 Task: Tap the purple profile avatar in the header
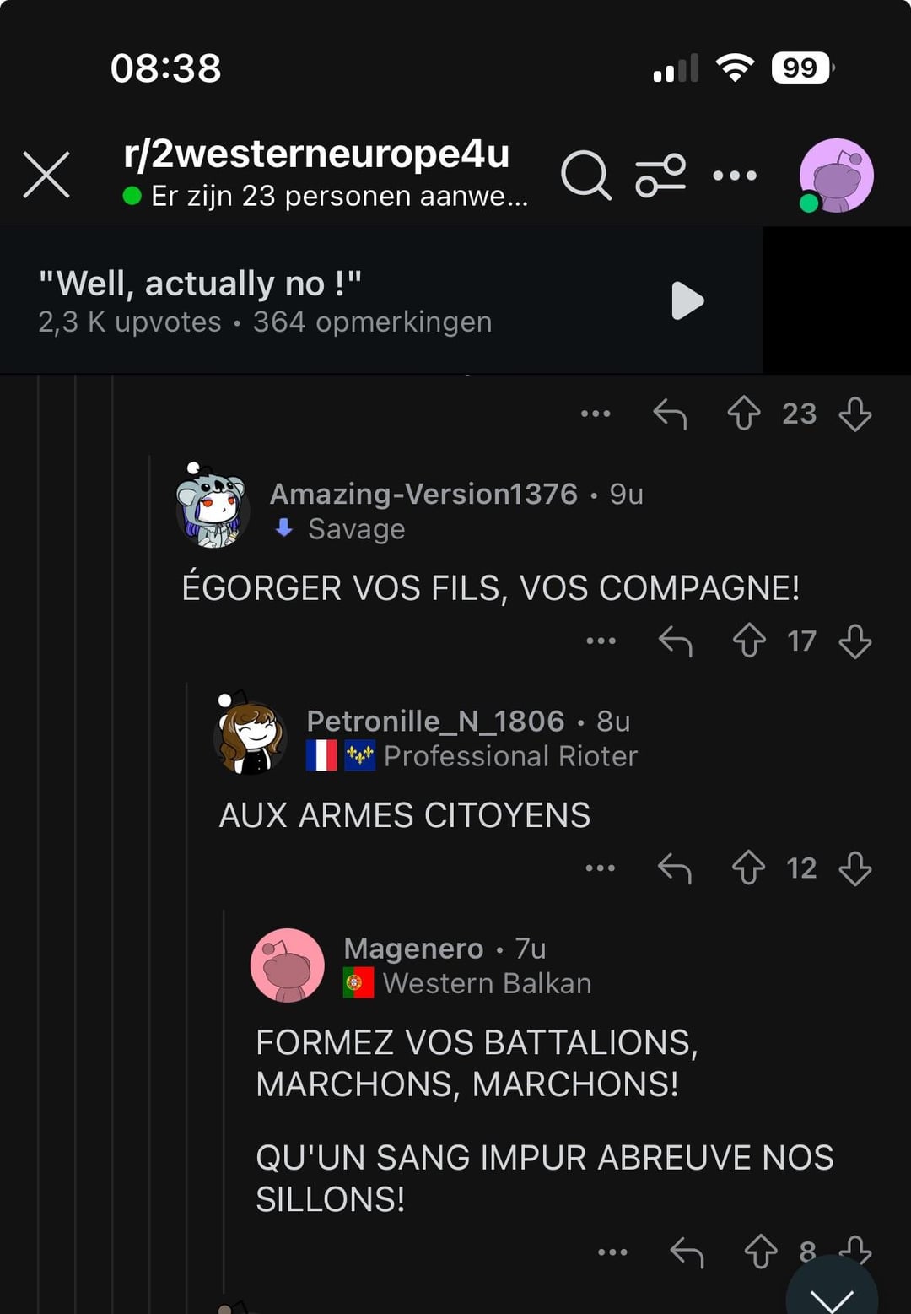[836, 176]
